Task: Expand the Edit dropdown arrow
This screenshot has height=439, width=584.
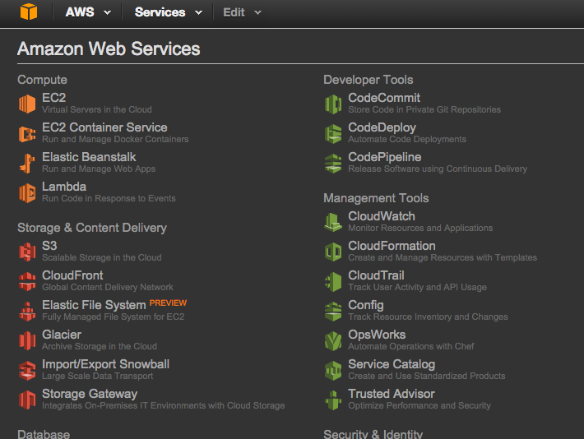Action: click(x=257, y=12)
